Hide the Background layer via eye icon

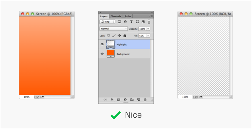pyautogui.click(x=102, y=54)
